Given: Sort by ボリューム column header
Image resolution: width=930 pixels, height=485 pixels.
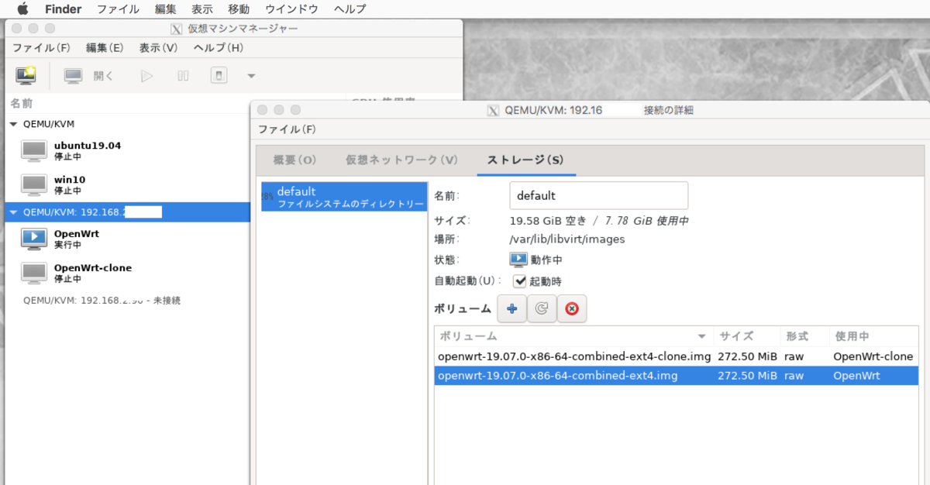Looking at the screenshot, I should coord(573,336).
